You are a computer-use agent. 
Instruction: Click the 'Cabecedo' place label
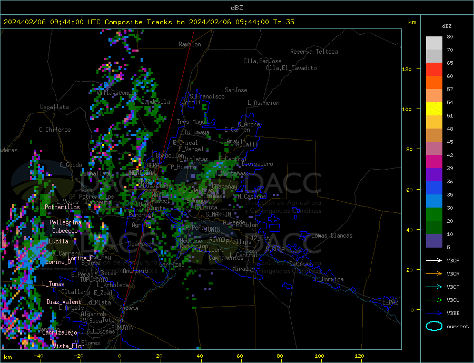click(65, 231)
